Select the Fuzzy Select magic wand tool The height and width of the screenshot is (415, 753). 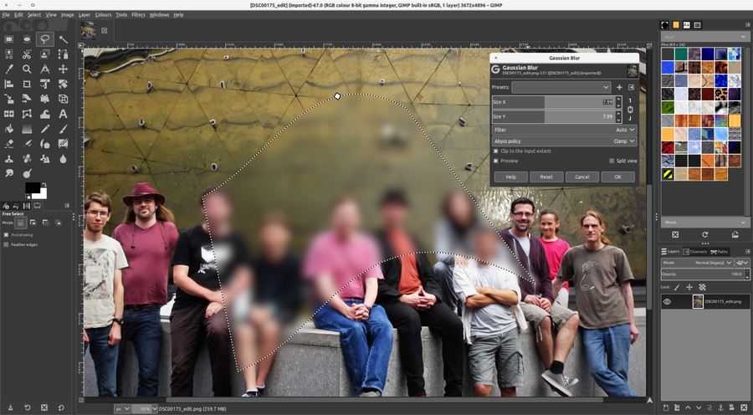click(64, 38)
